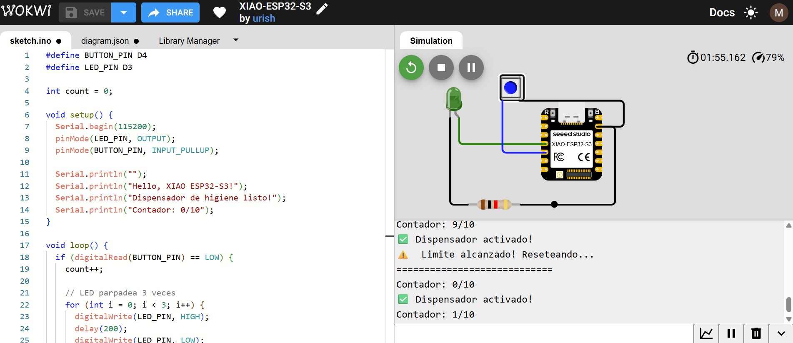Click '#define BUTTON_PIN D4' code line
Screen dimensions: 793x343
point(96,55)
